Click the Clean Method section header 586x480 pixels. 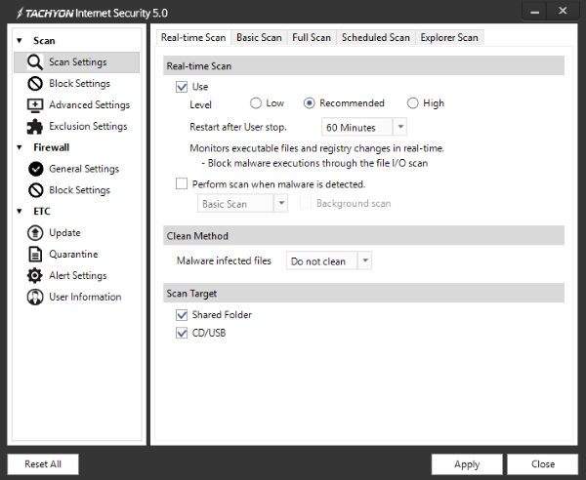click(x=363, y=236)
